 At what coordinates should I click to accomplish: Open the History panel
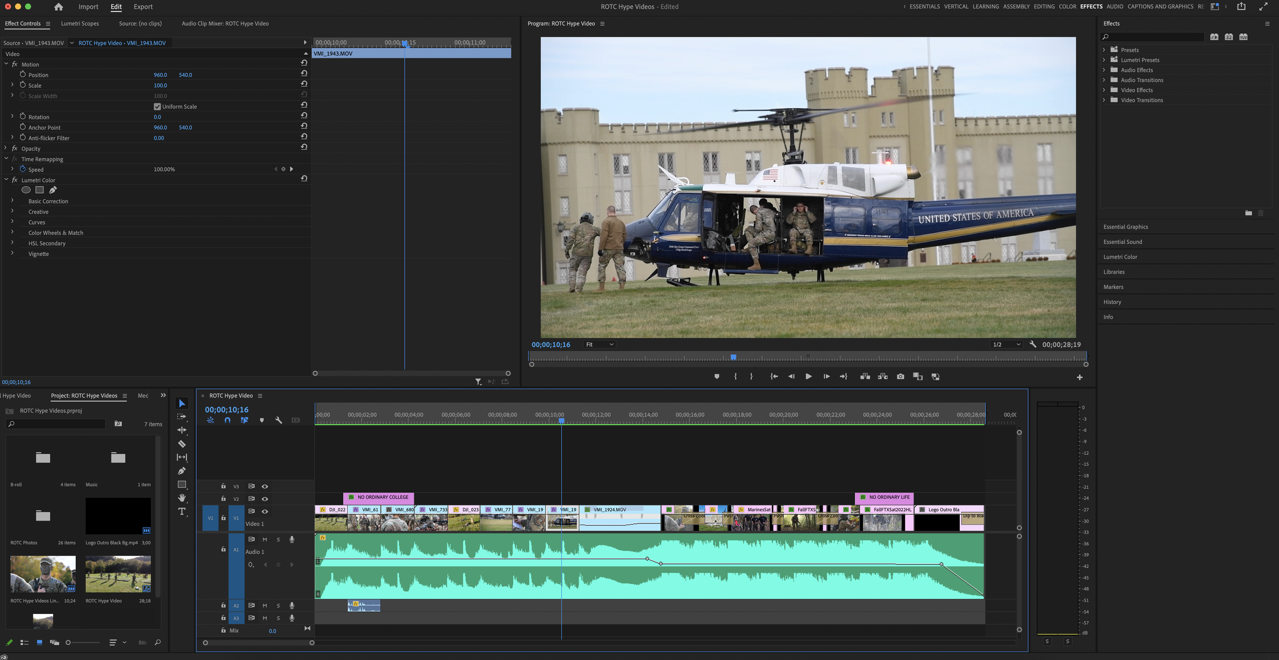1112,302
